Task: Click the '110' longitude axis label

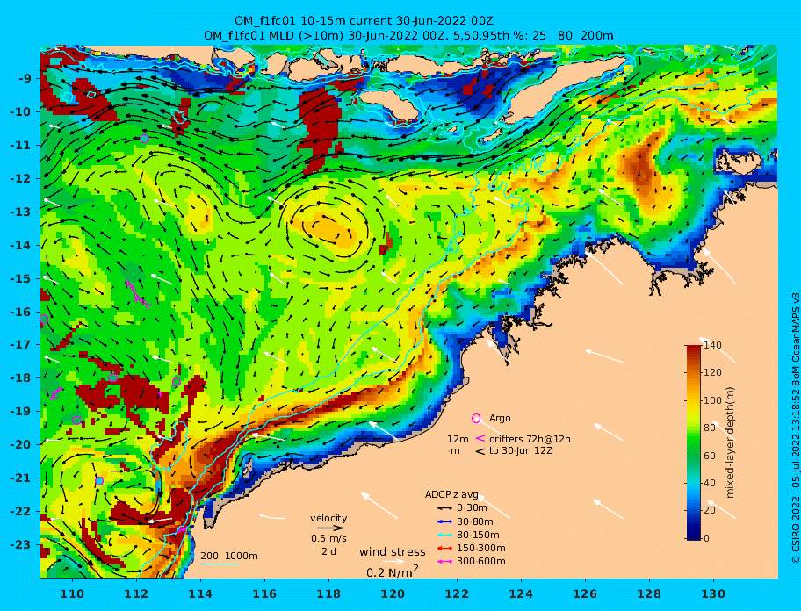Action: point(73,594)
